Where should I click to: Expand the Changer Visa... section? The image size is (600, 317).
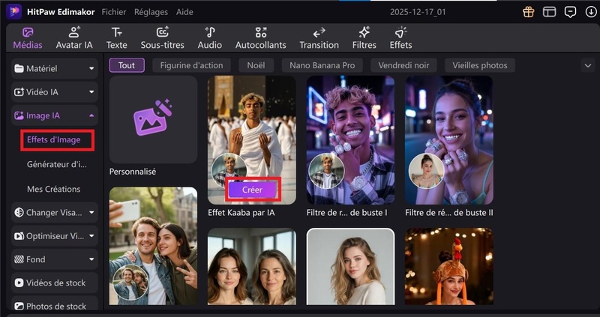(x=54, y=213)
